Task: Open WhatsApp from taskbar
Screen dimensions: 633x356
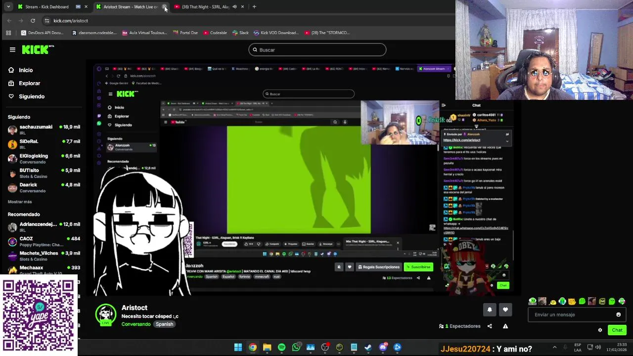Action: click(x=296, y=347)
